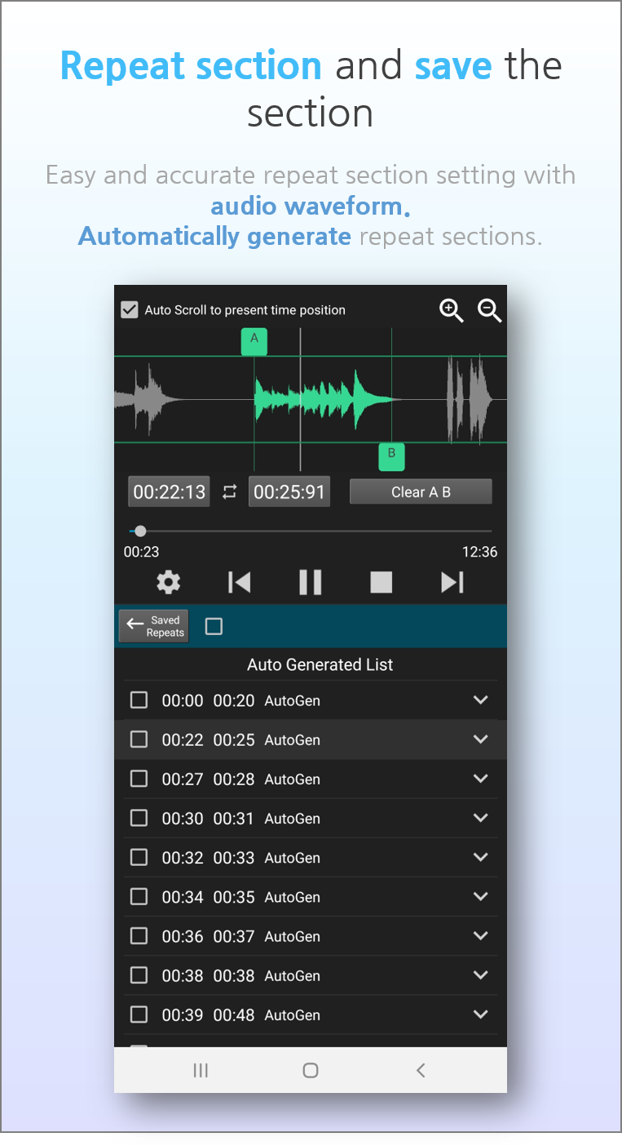622x1146 pixels.
Task: Click the highlighted green waveform section
Action: tap(323, 399)
